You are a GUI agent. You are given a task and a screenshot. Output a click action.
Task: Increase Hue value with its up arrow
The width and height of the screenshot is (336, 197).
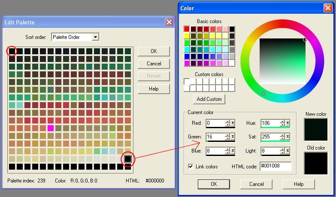[x=282, y=122]
